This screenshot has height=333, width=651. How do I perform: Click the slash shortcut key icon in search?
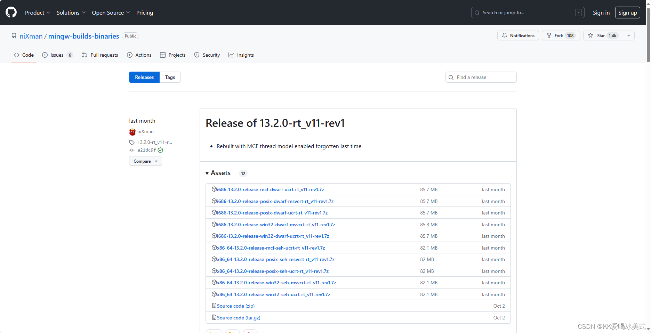(578, 13)
